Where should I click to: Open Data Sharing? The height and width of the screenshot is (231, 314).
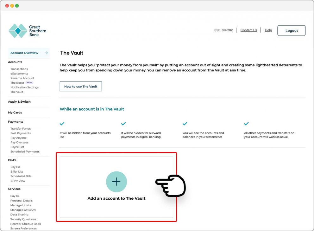click(19, 215)
